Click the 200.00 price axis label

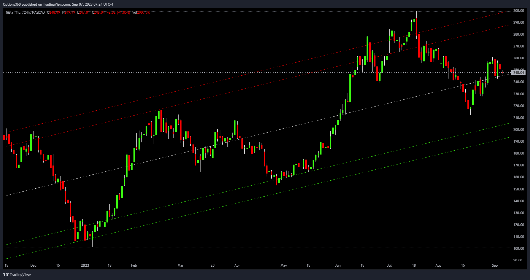[x=519, y=130]
